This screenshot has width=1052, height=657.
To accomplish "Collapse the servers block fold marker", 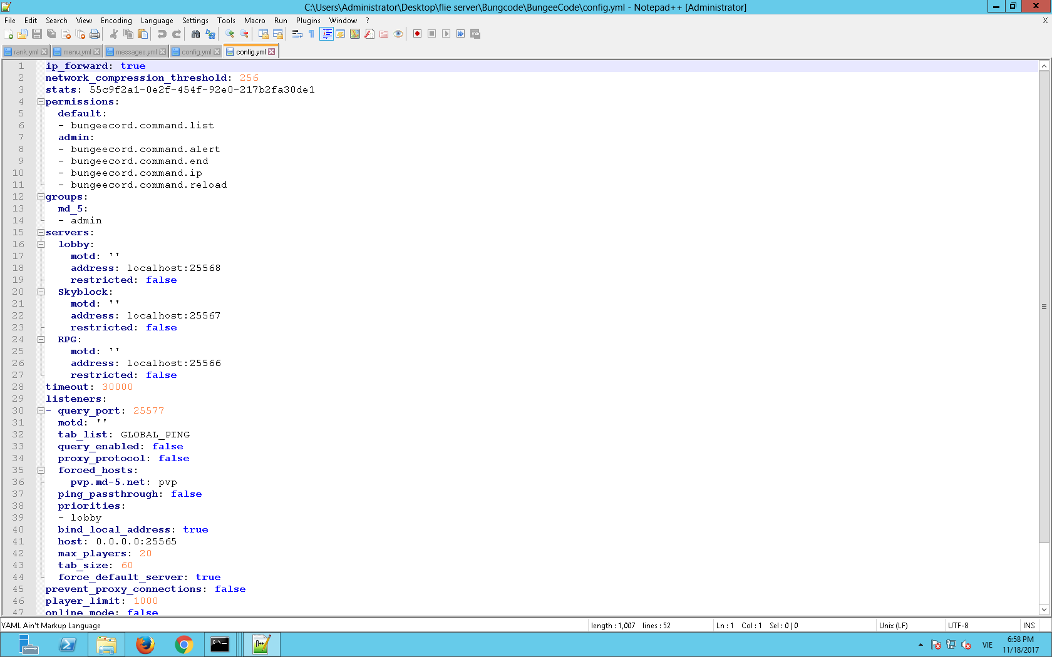I will click(x=41, y=233).
